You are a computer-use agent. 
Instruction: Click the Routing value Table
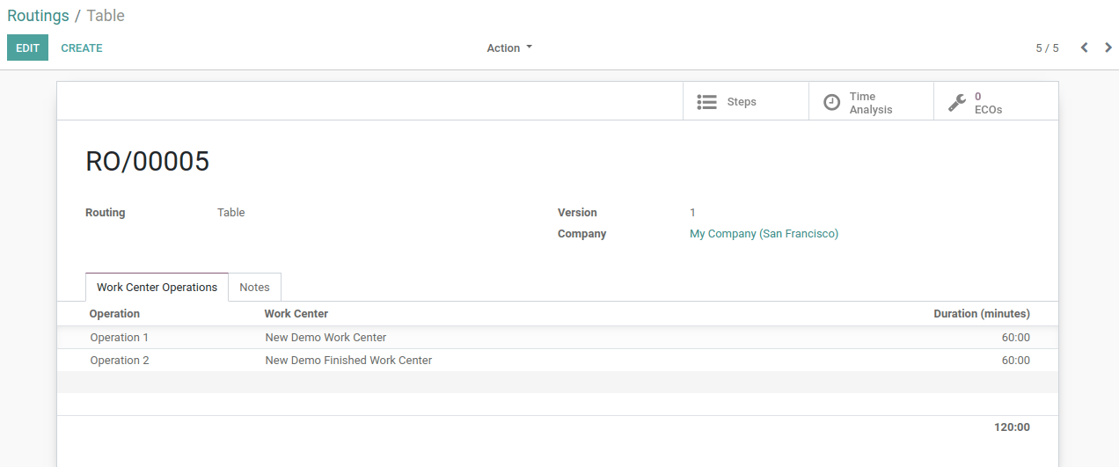[x=230, y=213]
